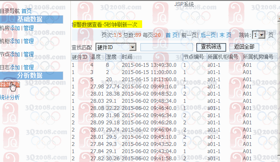Go to previous page 前一页
The height and width of the screenshot is (162, 280).
189,35
